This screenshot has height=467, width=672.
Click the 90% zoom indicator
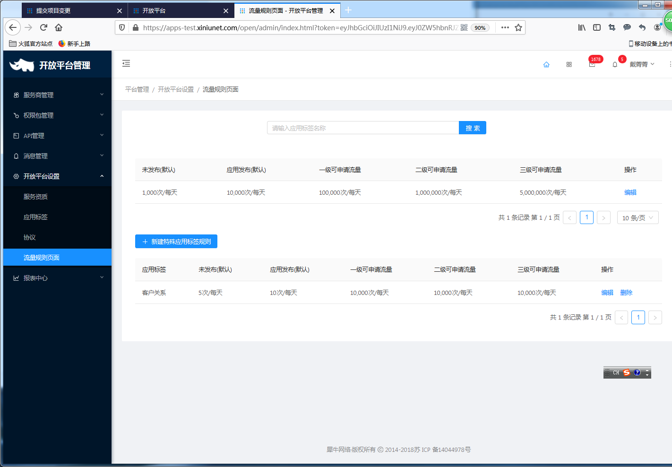[480, 28]
